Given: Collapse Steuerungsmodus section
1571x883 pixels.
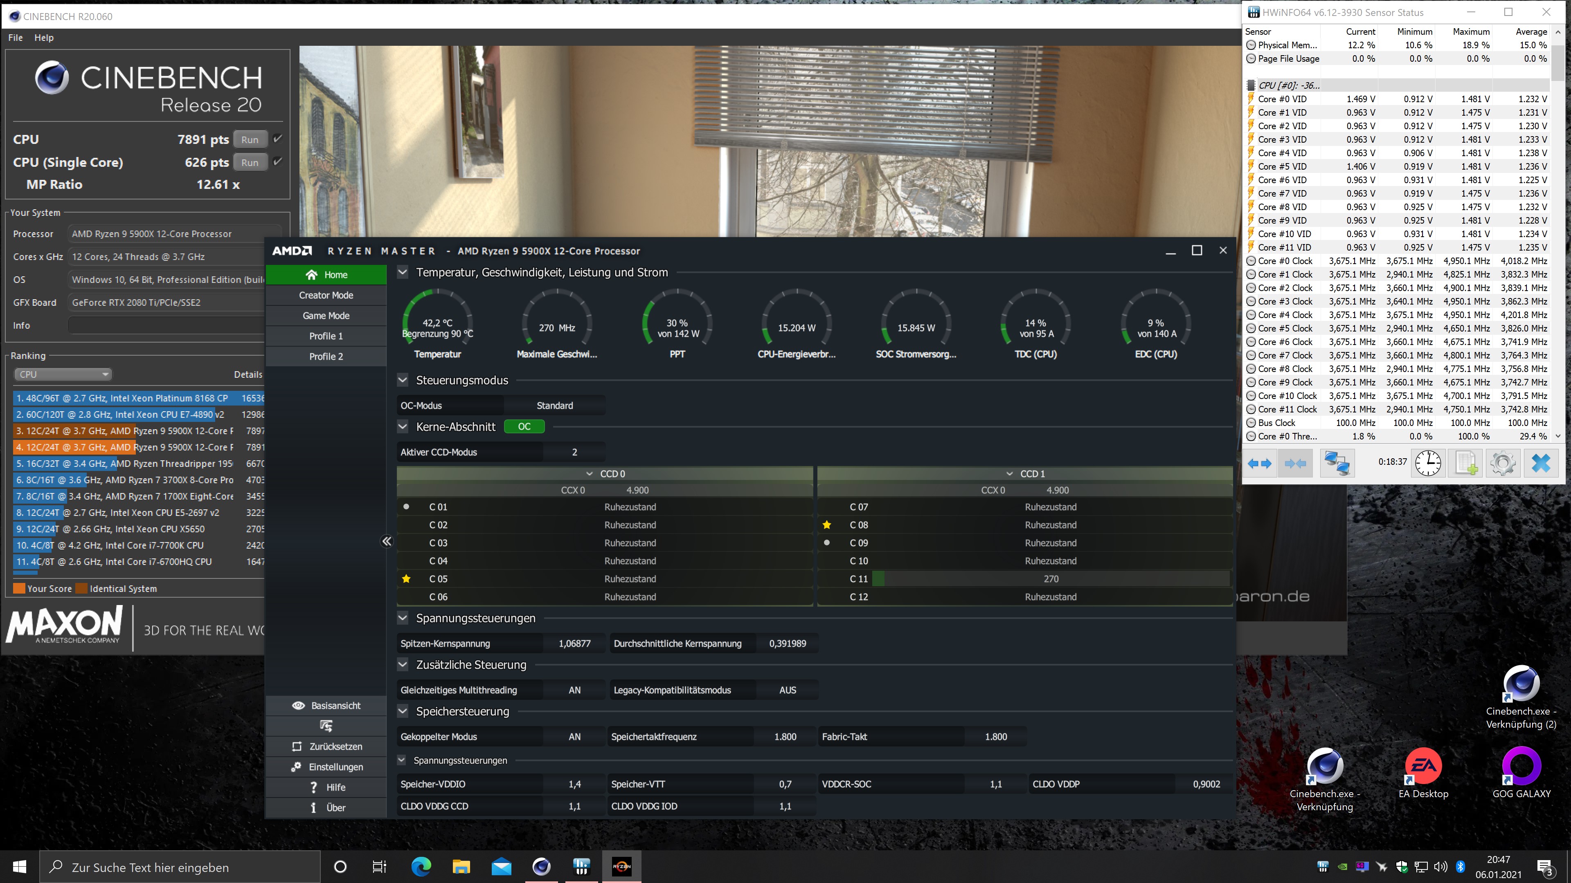Looking at the screenshot, I should click(x=403, y=380).
